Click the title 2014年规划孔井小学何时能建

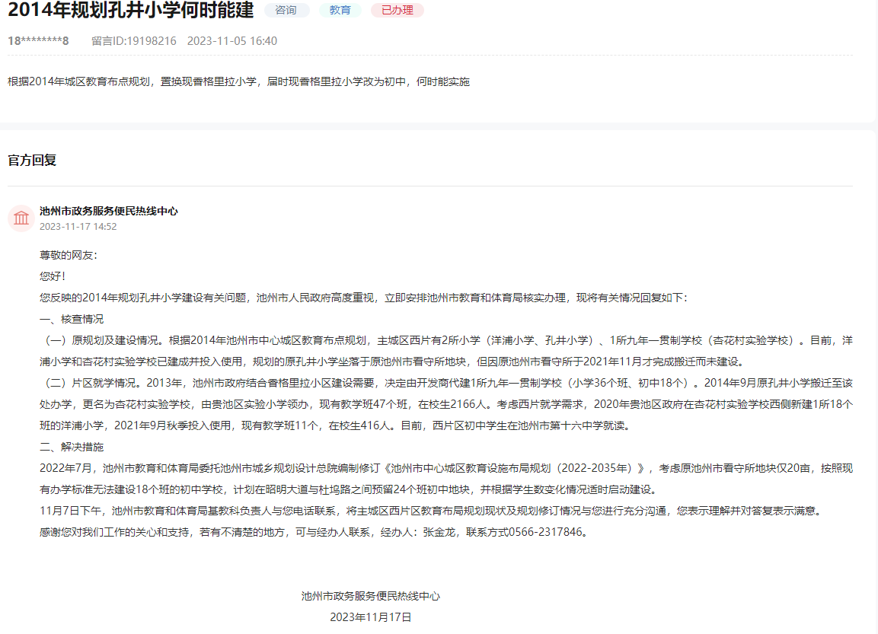pos(130,10)
